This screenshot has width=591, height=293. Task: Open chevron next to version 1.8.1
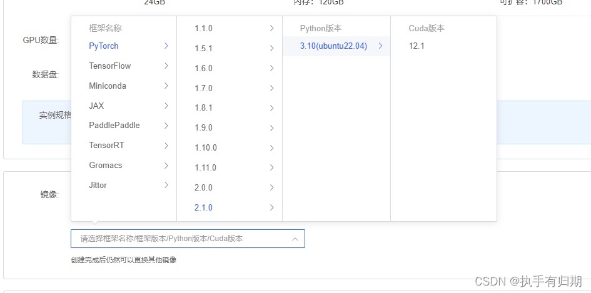[x=272, y=108]
